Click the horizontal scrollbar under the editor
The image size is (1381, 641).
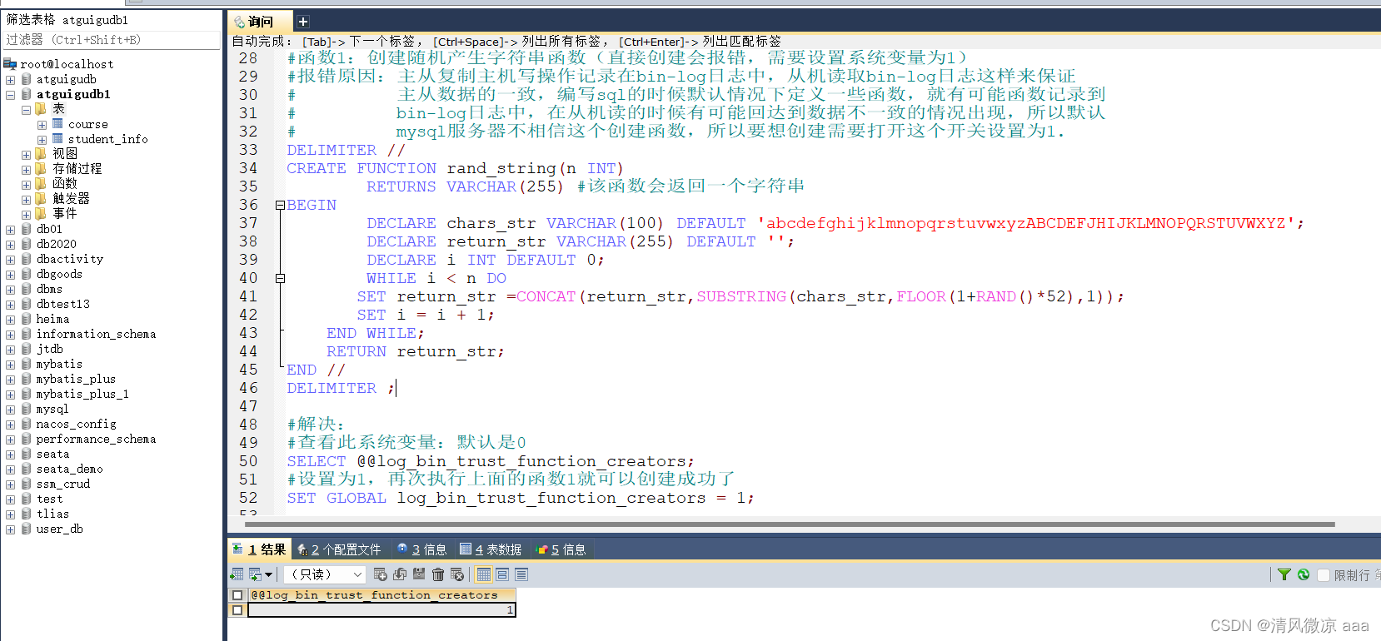coord(790,524)
